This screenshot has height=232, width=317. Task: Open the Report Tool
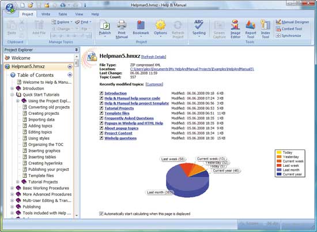(x=251, y=29)
